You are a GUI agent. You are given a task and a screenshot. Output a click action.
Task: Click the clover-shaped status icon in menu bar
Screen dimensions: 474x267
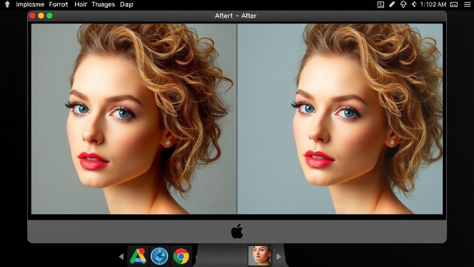point(404,4)
